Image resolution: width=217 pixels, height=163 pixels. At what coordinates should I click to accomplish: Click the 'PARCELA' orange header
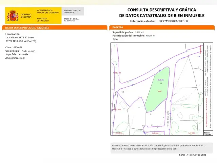coord(162,28)
